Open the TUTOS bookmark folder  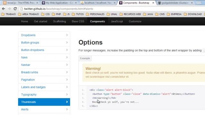78,14
